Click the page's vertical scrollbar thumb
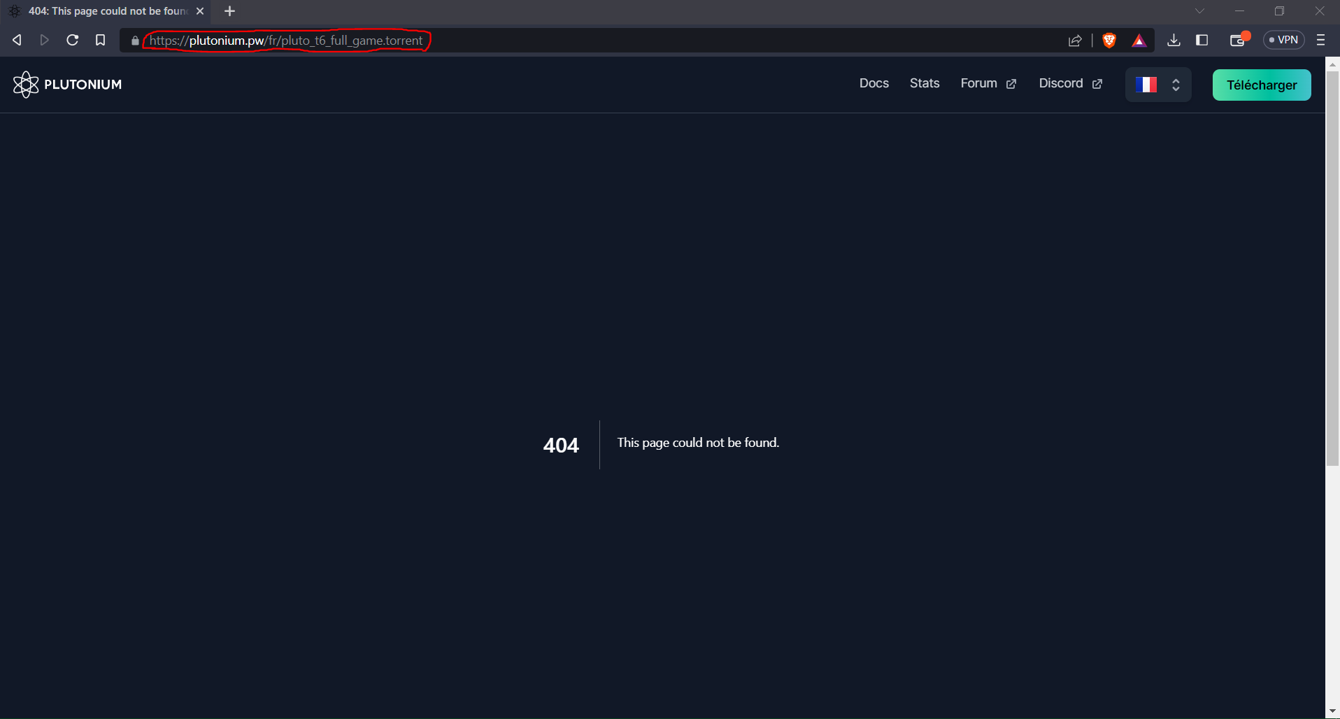This screenshot has width=1340, height=719. click(x=1332, y=269)
